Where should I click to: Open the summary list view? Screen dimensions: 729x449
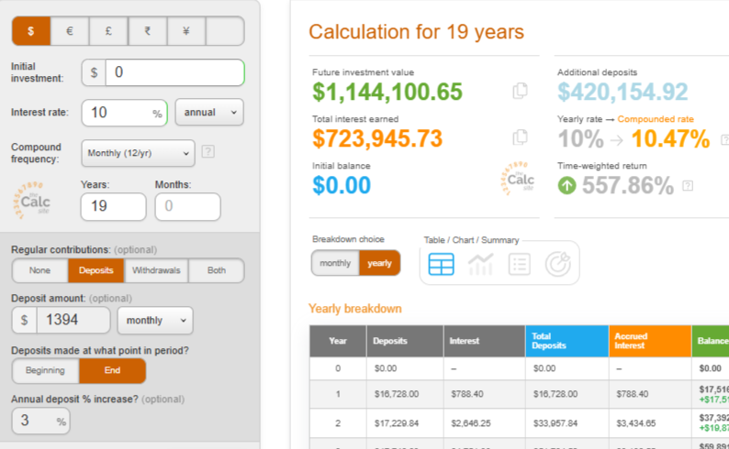519,264
